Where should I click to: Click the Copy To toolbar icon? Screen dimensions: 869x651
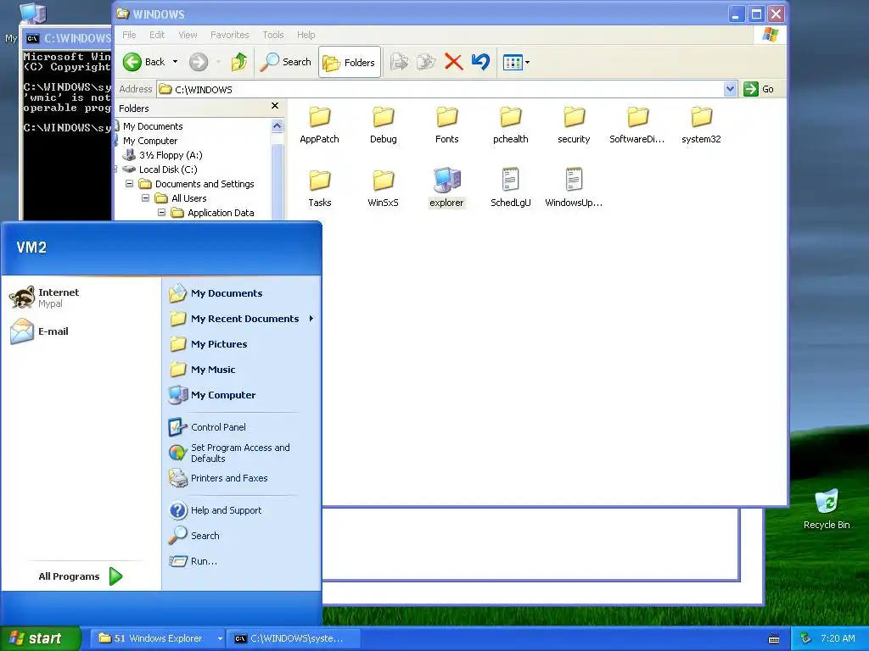coord(426,62)
